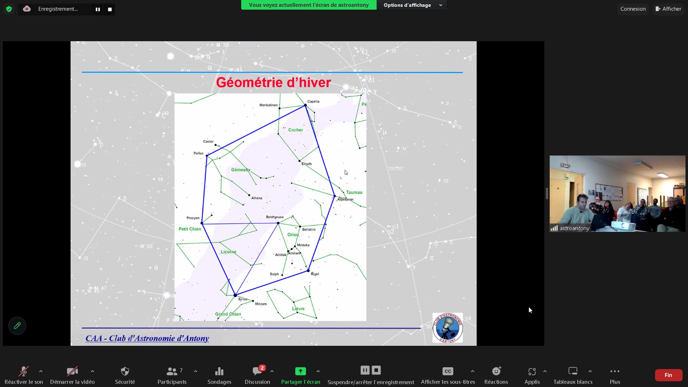
Task: Expand the Discussion options arrow
Action: 272,371
